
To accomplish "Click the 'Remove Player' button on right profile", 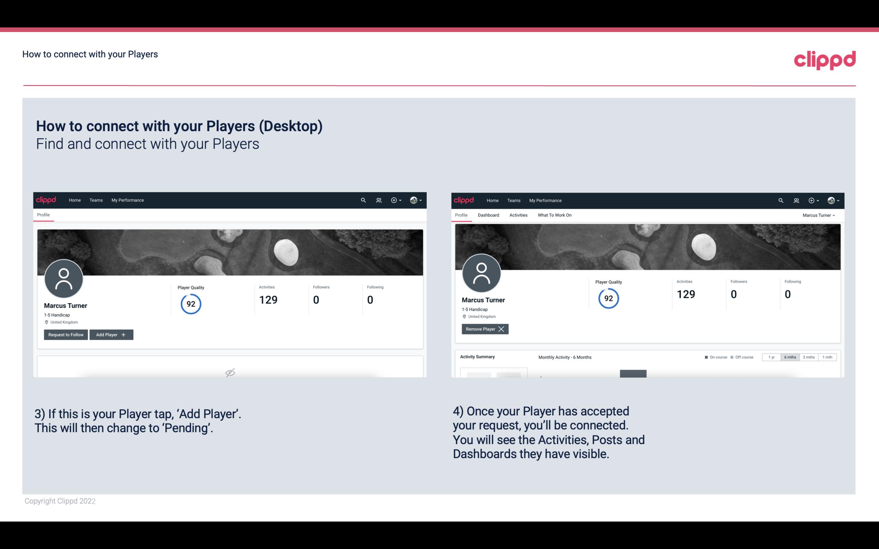I will tap(484, 329).
